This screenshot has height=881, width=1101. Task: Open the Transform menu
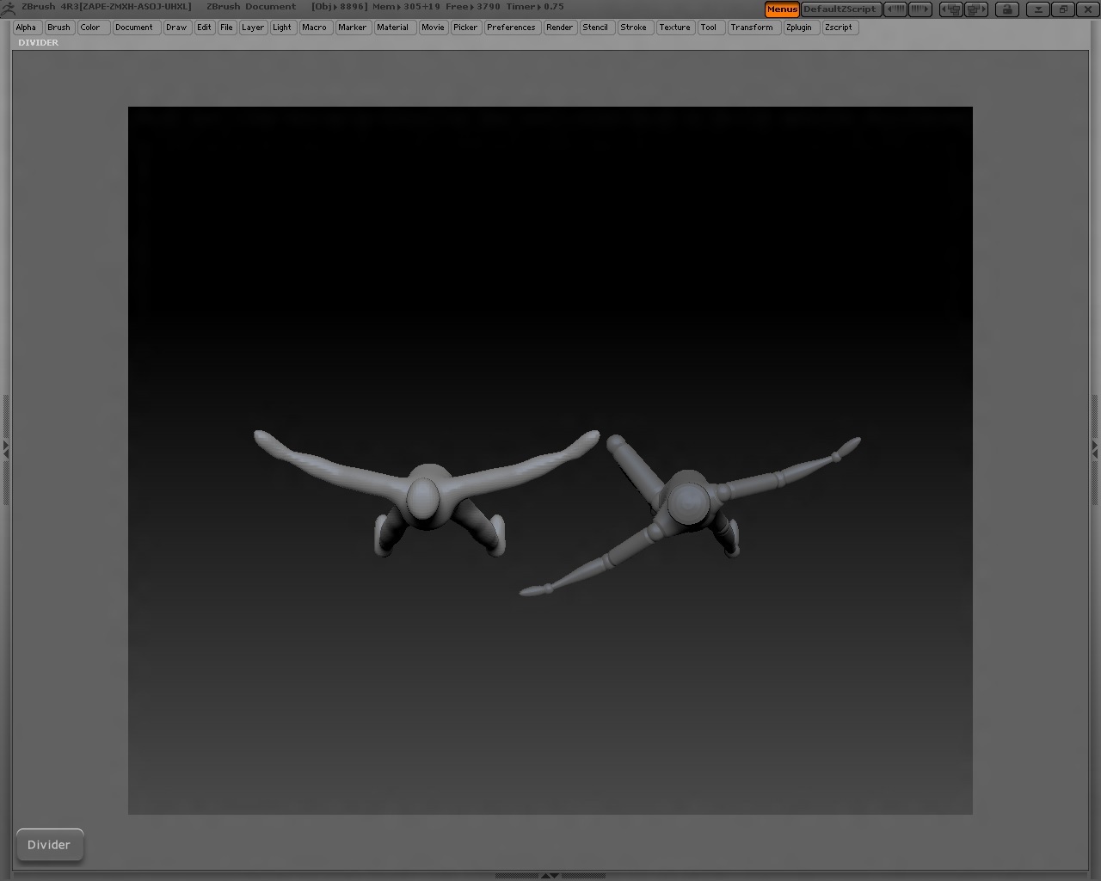[x=753, y=28]
